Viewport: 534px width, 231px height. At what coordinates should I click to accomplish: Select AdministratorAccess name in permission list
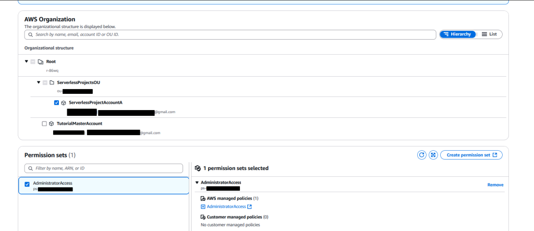53,183
